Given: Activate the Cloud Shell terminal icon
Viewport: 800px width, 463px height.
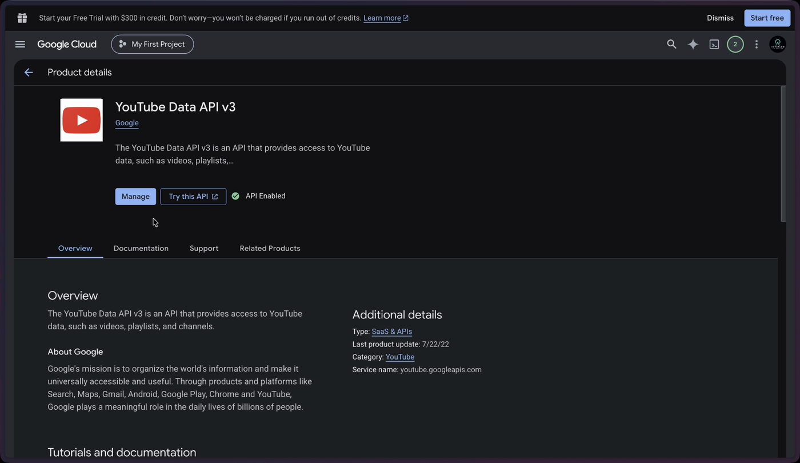Looking at the screenshot, I should tap(714, 44).
